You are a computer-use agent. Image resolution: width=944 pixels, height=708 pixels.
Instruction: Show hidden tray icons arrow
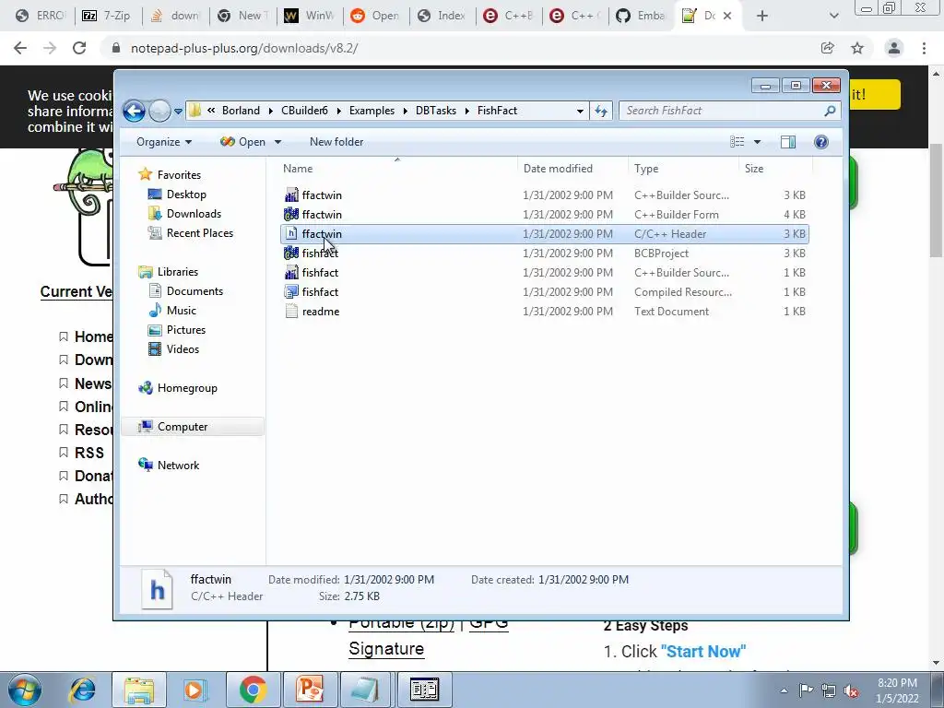[784, 690]
